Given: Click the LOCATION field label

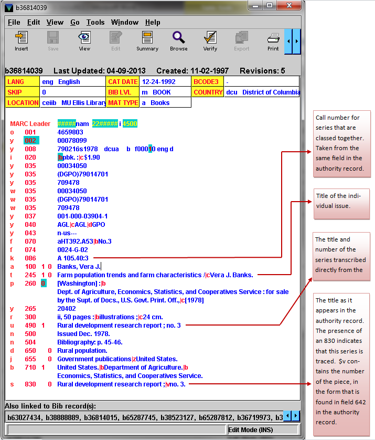Looking at the screenshot, I should pyautogui.click(x=23, y=103).
